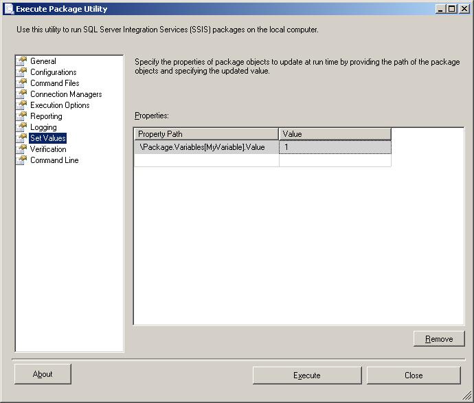Image resolution: width=474 pixels, height=403 pixels.
Task: Select the Set Values page label
Action: (x=48, y=138)
